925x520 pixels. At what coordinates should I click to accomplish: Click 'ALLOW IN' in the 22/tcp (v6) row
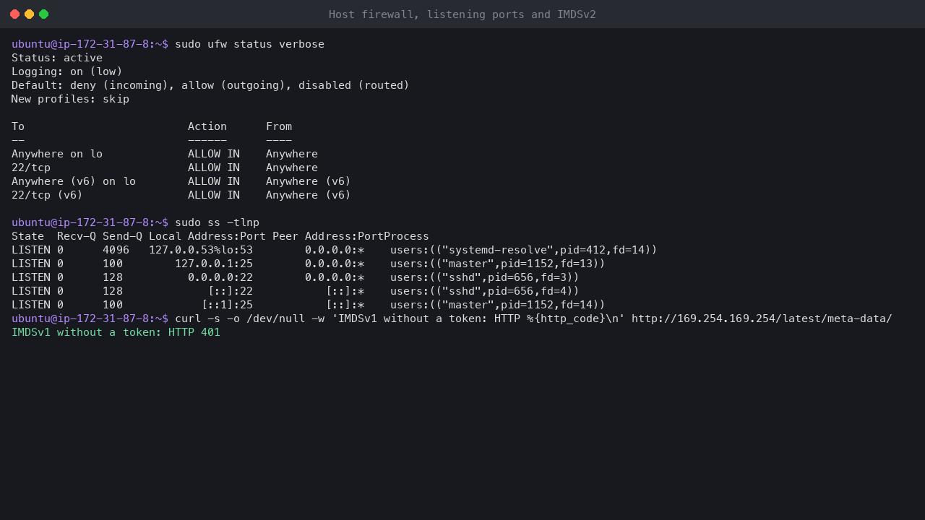tap(214, 195)
